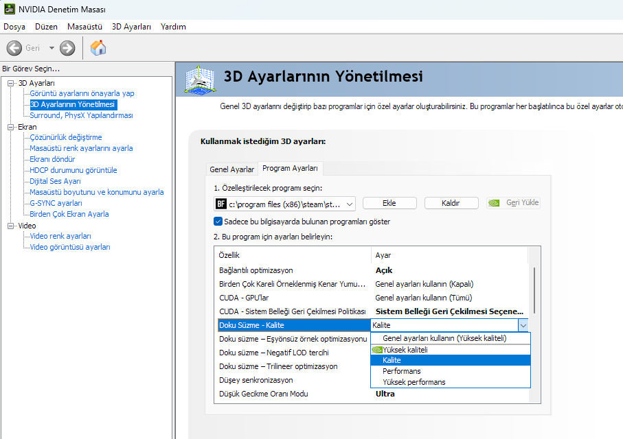Click the Açık value for Bağlantılı optimizasyon
Image resolution: width=623 pixels, height=439 pixels.
(x=384, y=270)
